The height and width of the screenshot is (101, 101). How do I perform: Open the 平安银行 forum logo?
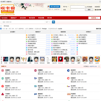coord(69,94)
